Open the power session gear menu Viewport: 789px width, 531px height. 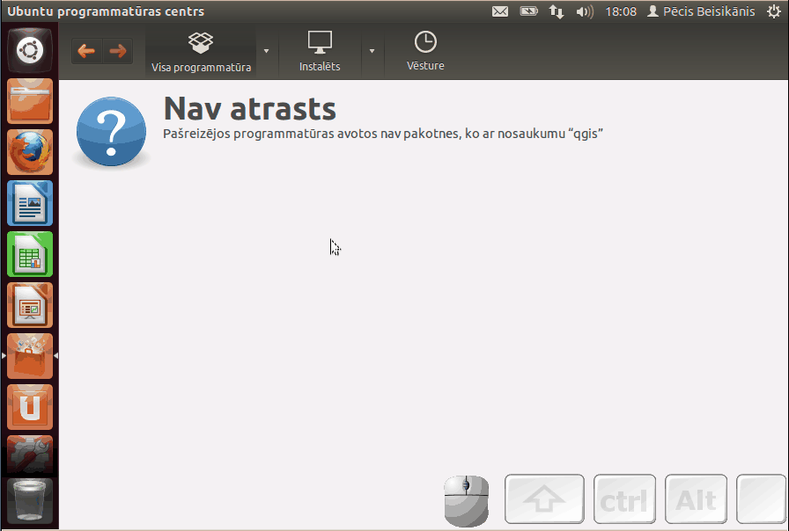coord(773,11)
